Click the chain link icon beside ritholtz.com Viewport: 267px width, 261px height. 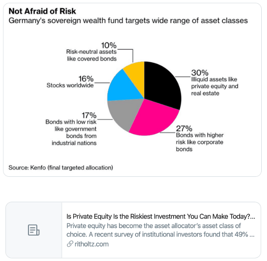point(70,244)
